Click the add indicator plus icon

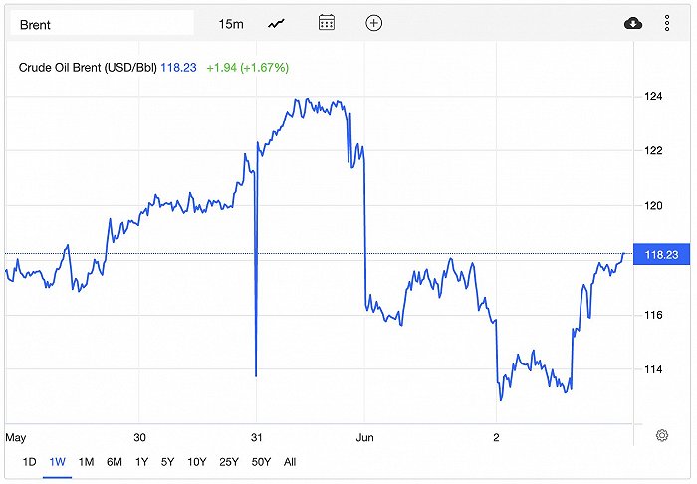point(373,23)
